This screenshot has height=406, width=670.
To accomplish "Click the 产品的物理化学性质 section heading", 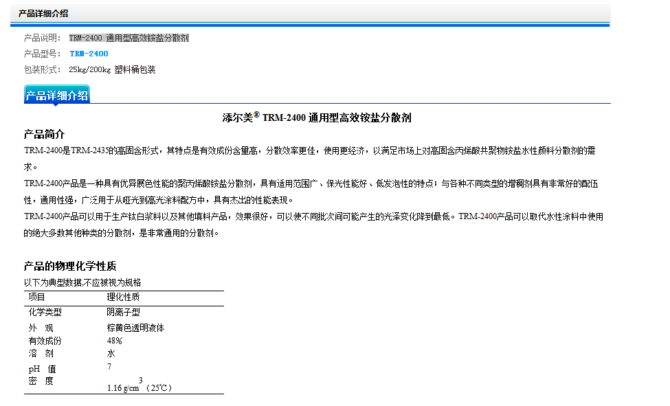I will [x=75, y=266].
